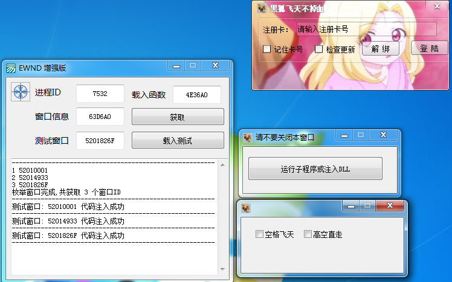Click the 登陆 button
The height and width of the screenshot is (282, 452).
429,48
